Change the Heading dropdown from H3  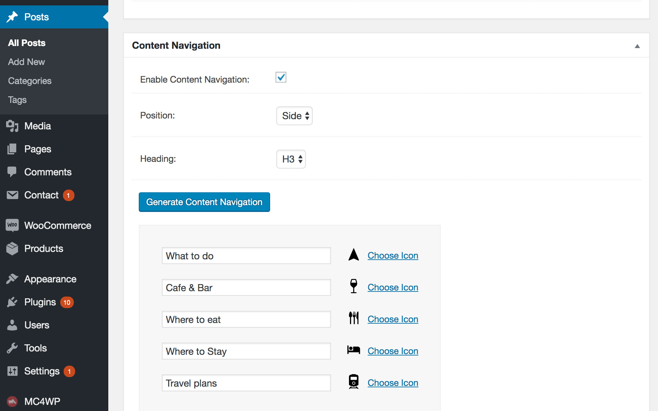290,159
